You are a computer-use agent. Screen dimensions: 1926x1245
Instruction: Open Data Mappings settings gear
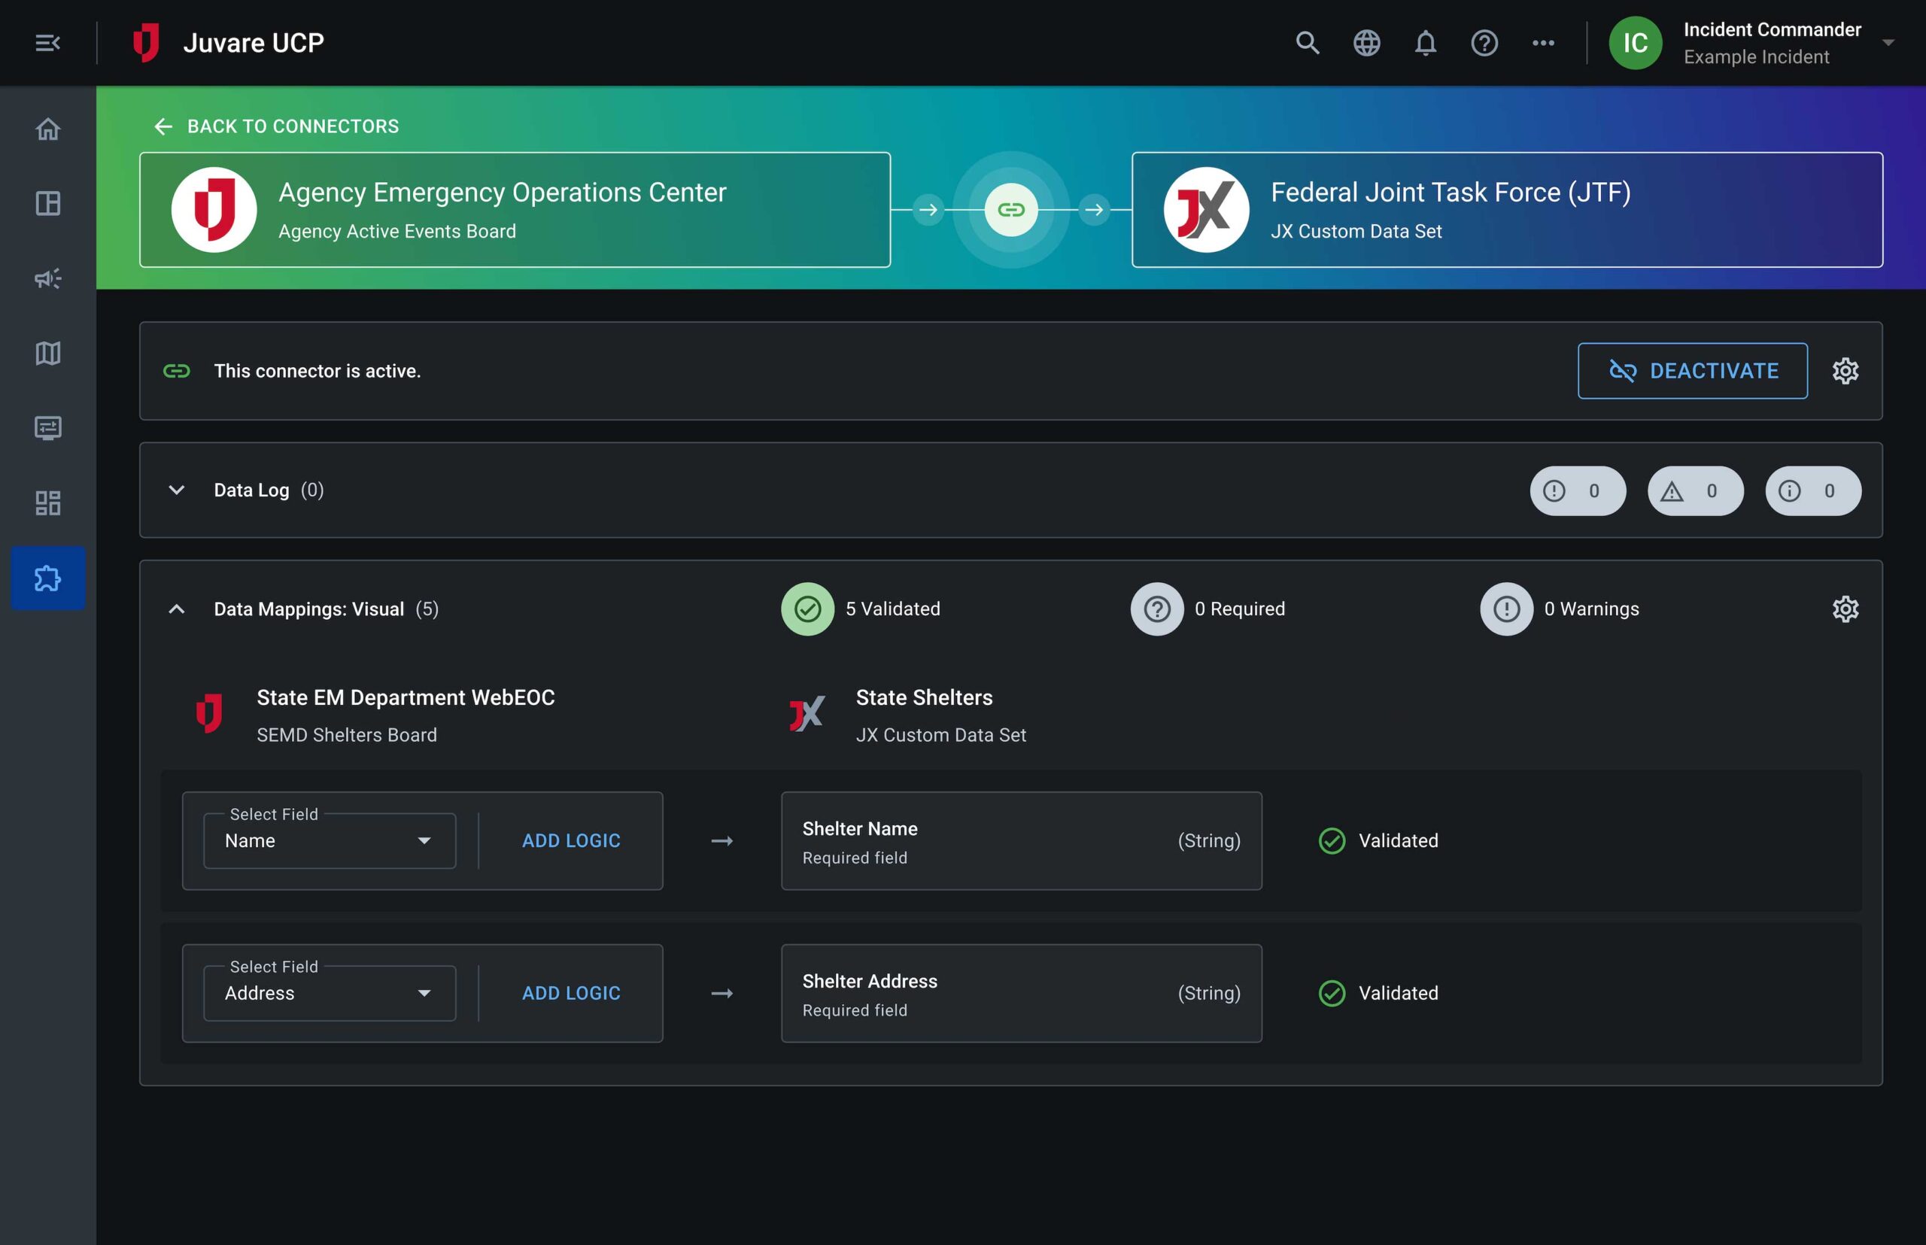point(1845,609)
